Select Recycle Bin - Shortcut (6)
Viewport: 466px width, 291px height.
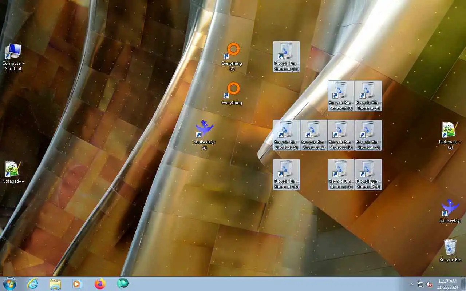368,135
